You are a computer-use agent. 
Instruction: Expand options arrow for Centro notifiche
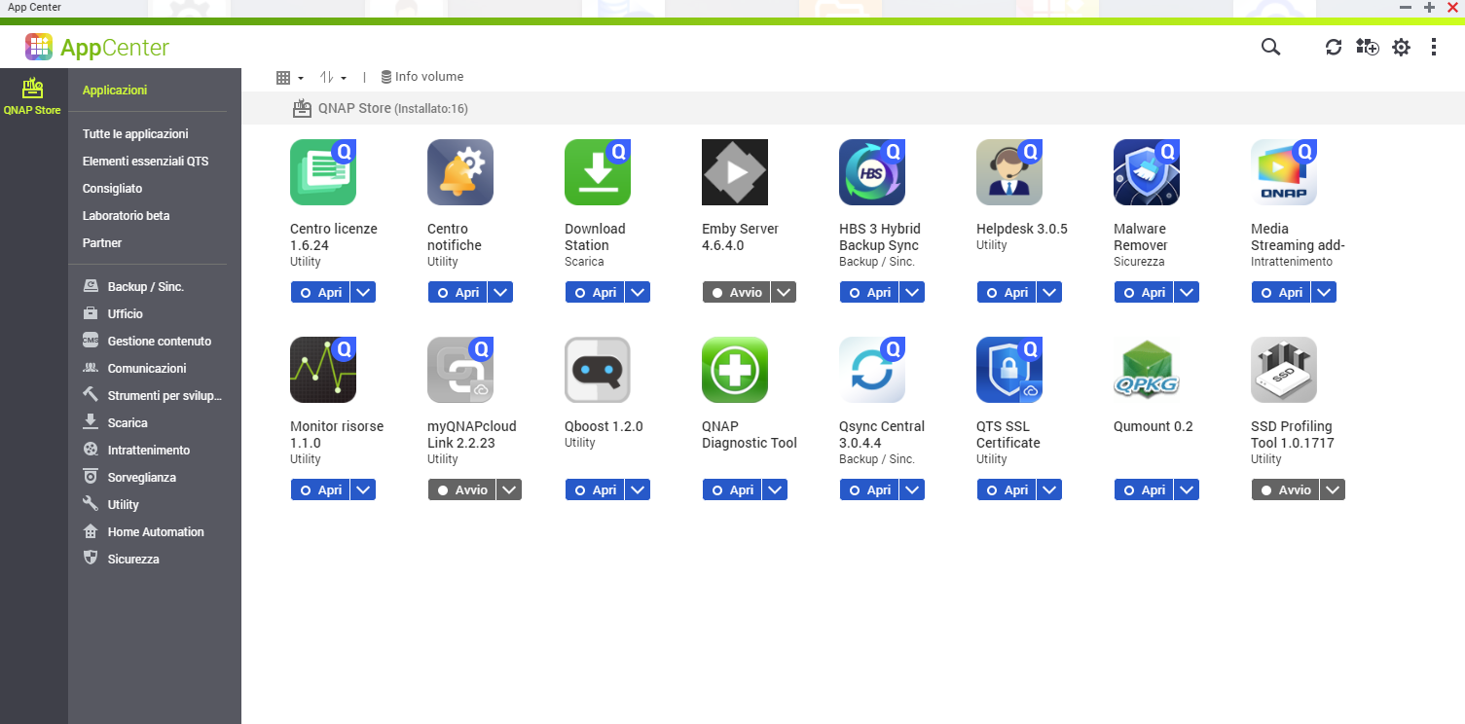coord(500,292)
